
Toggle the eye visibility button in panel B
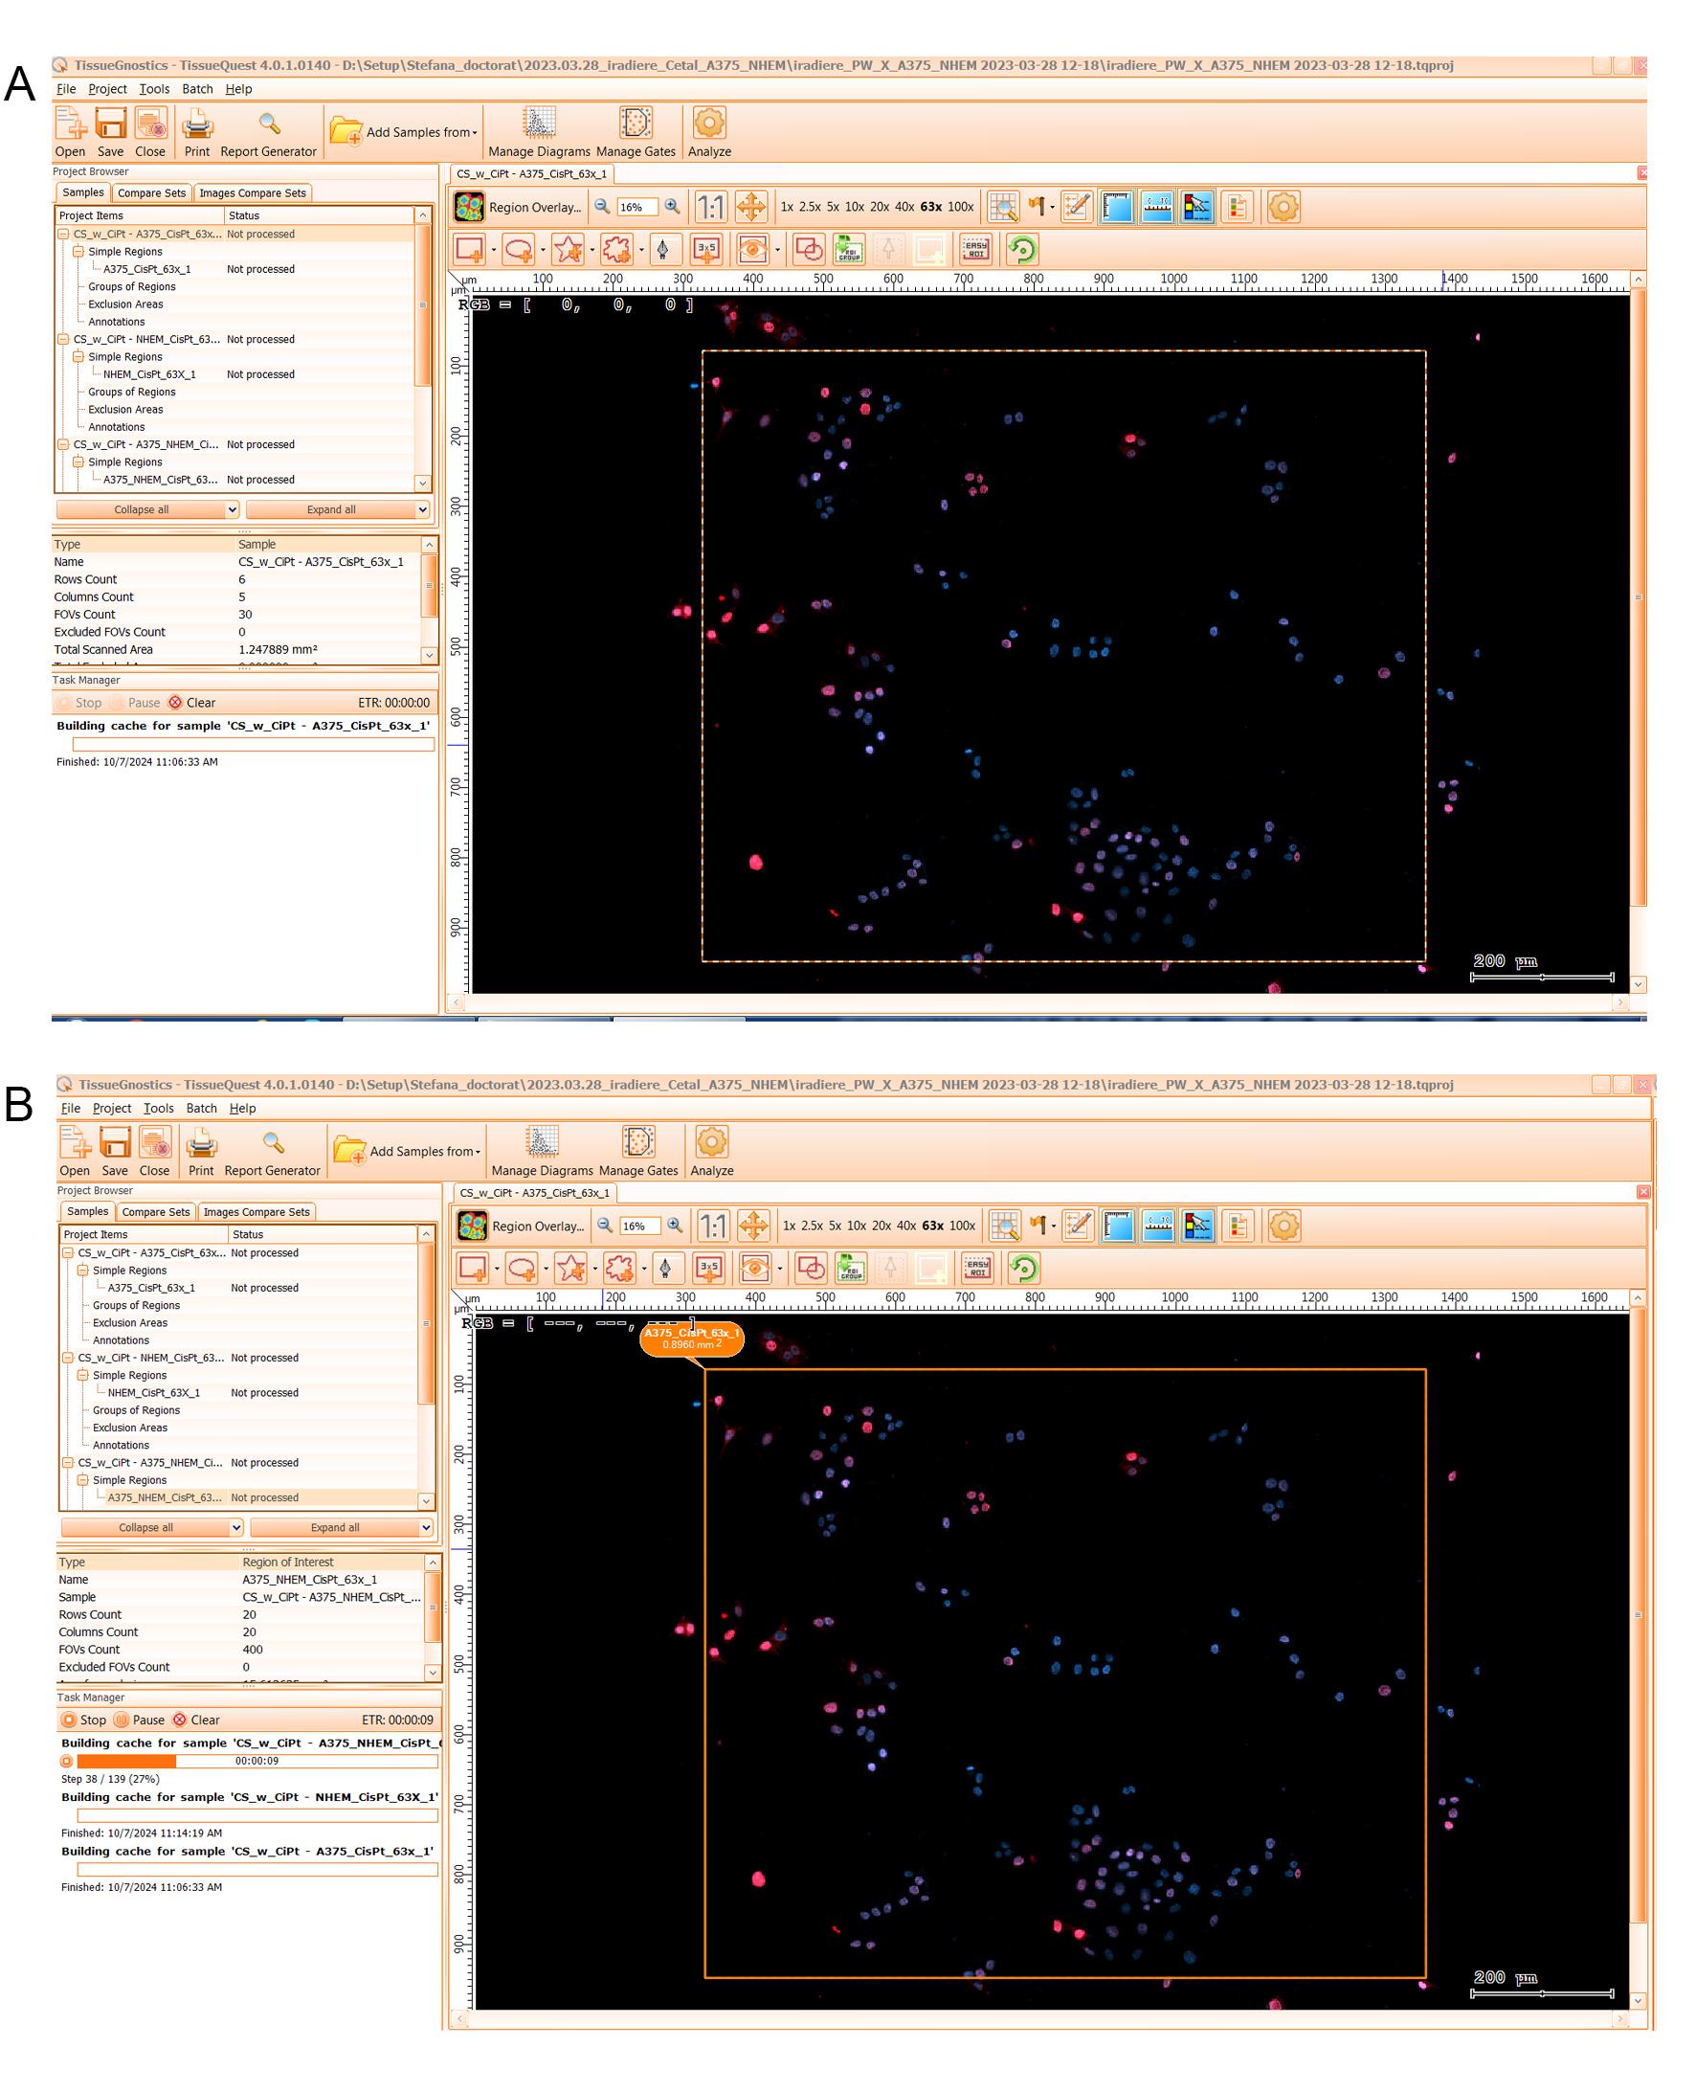[x=754, y=1269]
